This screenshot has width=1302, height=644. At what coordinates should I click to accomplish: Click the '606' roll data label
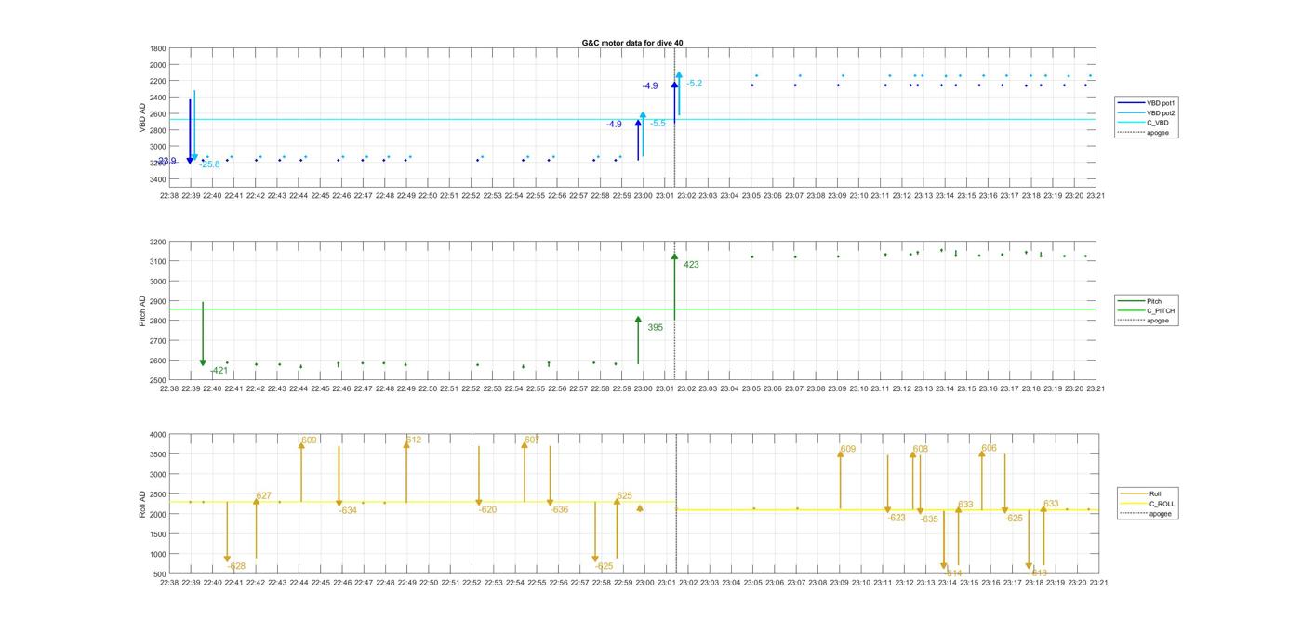click(x=989, y=448)
